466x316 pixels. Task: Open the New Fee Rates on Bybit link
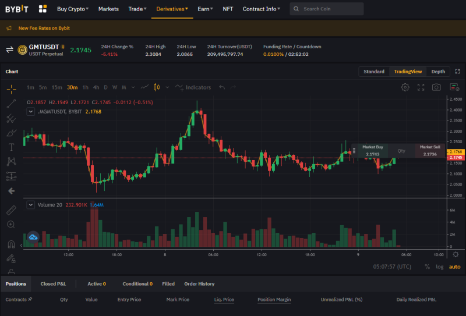[44, 28]
